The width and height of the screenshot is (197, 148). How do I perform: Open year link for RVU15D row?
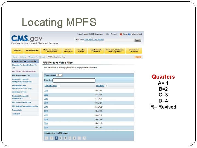tap(46, 115)
